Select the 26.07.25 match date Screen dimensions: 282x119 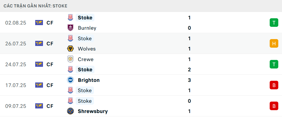coord(15,44)
